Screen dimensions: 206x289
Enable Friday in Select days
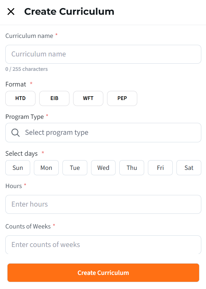[160, 168]
